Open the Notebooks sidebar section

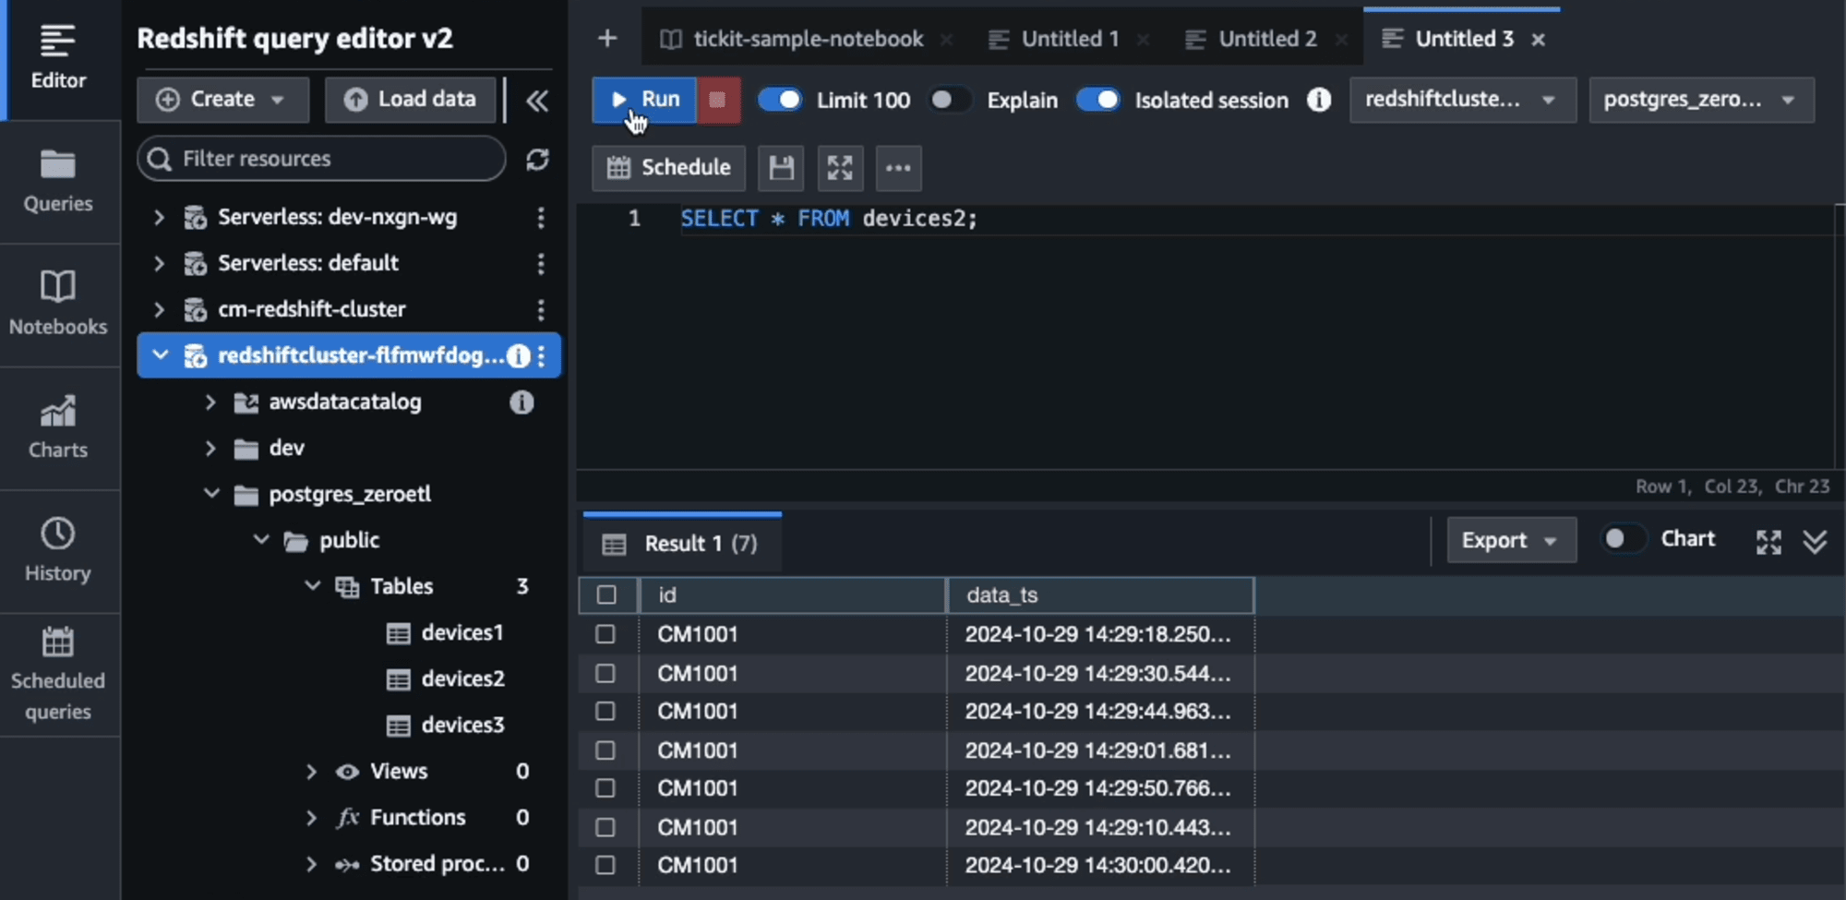click(x=58, y=305)
